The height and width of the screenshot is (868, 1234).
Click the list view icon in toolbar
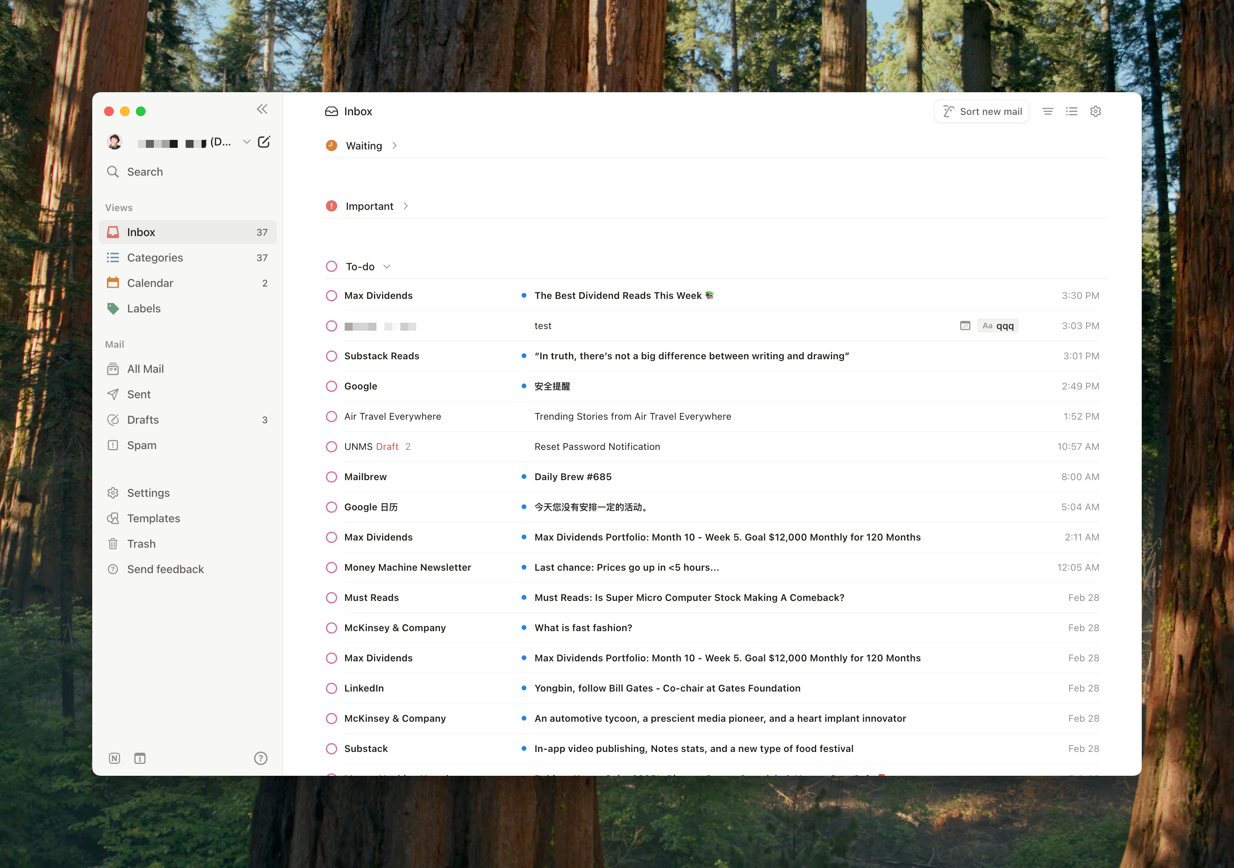(1072, 111)
